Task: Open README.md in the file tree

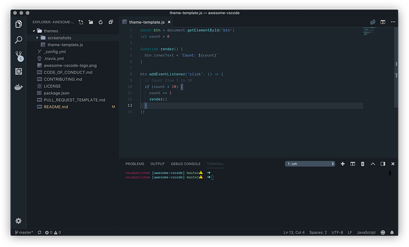Action: point(56,107)
